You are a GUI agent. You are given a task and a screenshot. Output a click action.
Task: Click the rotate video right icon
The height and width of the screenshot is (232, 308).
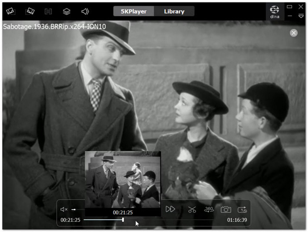(x=30, y=11)
